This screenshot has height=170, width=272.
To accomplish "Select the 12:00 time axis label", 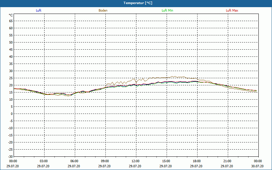I will (136, 161).
